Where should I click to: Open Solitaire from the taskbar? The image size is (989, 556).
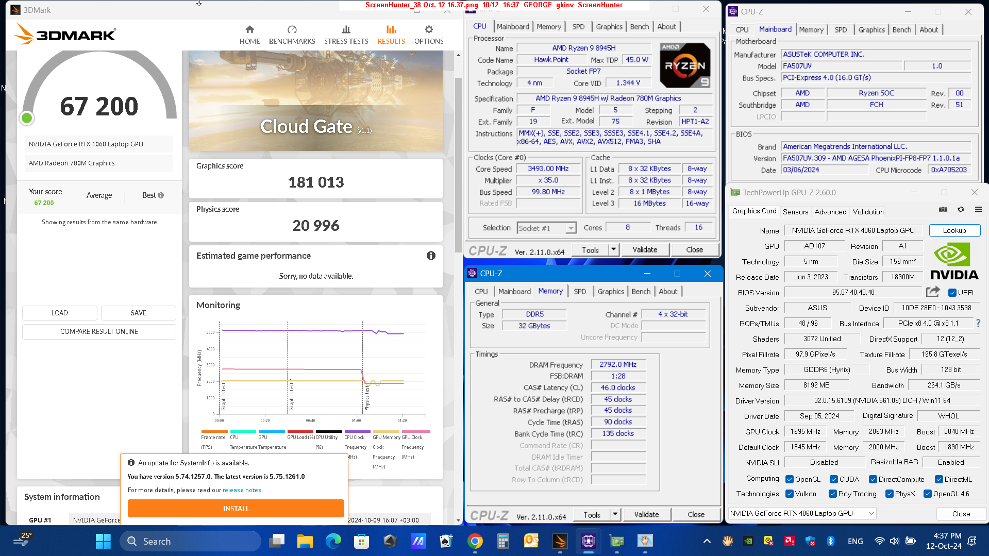(x=446, y=541)
